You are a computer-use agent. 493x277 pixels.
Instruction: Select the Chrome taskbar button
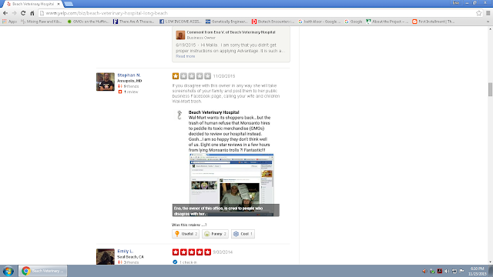tap(43, 271)
